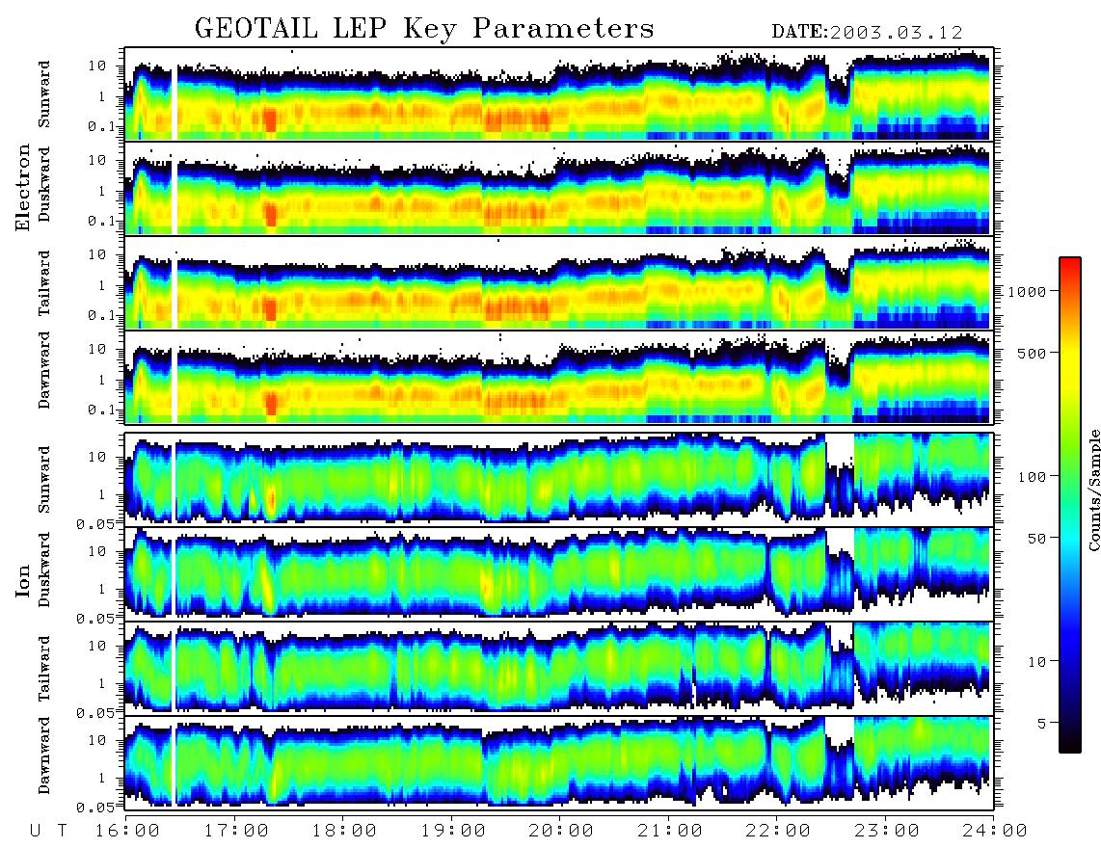The height and width of the screenshot is (848, 1101).
Task: Click the 50 color bar tick label
Action: tap(1036, 539)
